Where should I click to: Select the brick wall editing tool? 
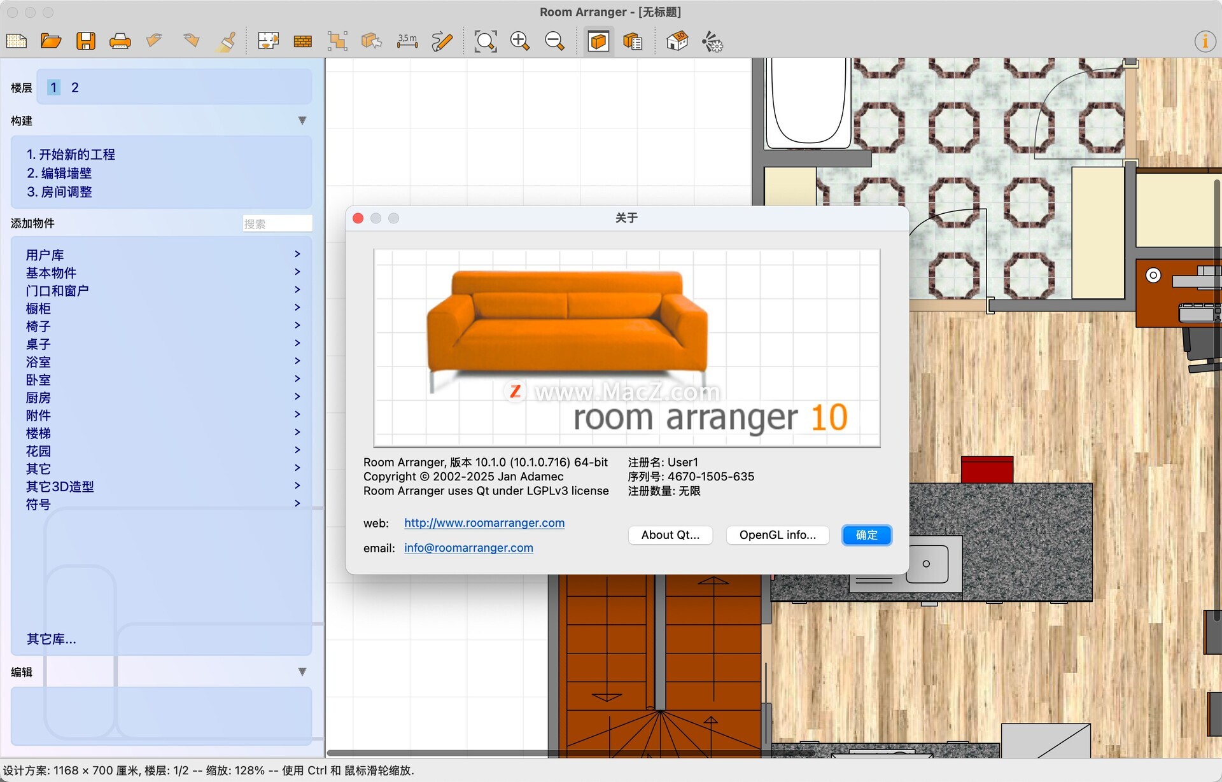(303, 42)
